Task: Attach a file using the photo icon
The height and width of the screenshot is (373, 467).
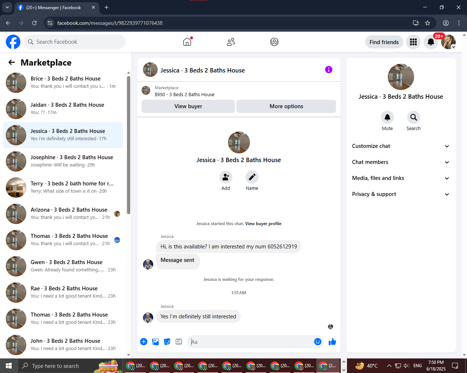Action: click(x=155, y=342)
